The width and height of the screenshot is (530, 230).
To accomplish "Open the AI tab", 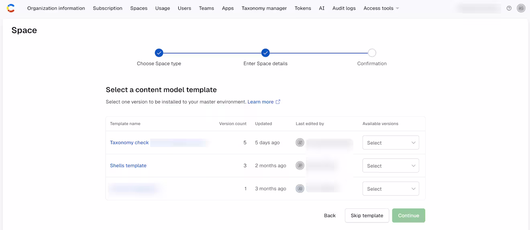I will (x=322, y=8).
